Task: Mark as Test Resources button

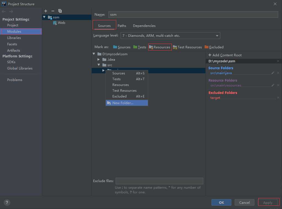Action: coord(187,47)
